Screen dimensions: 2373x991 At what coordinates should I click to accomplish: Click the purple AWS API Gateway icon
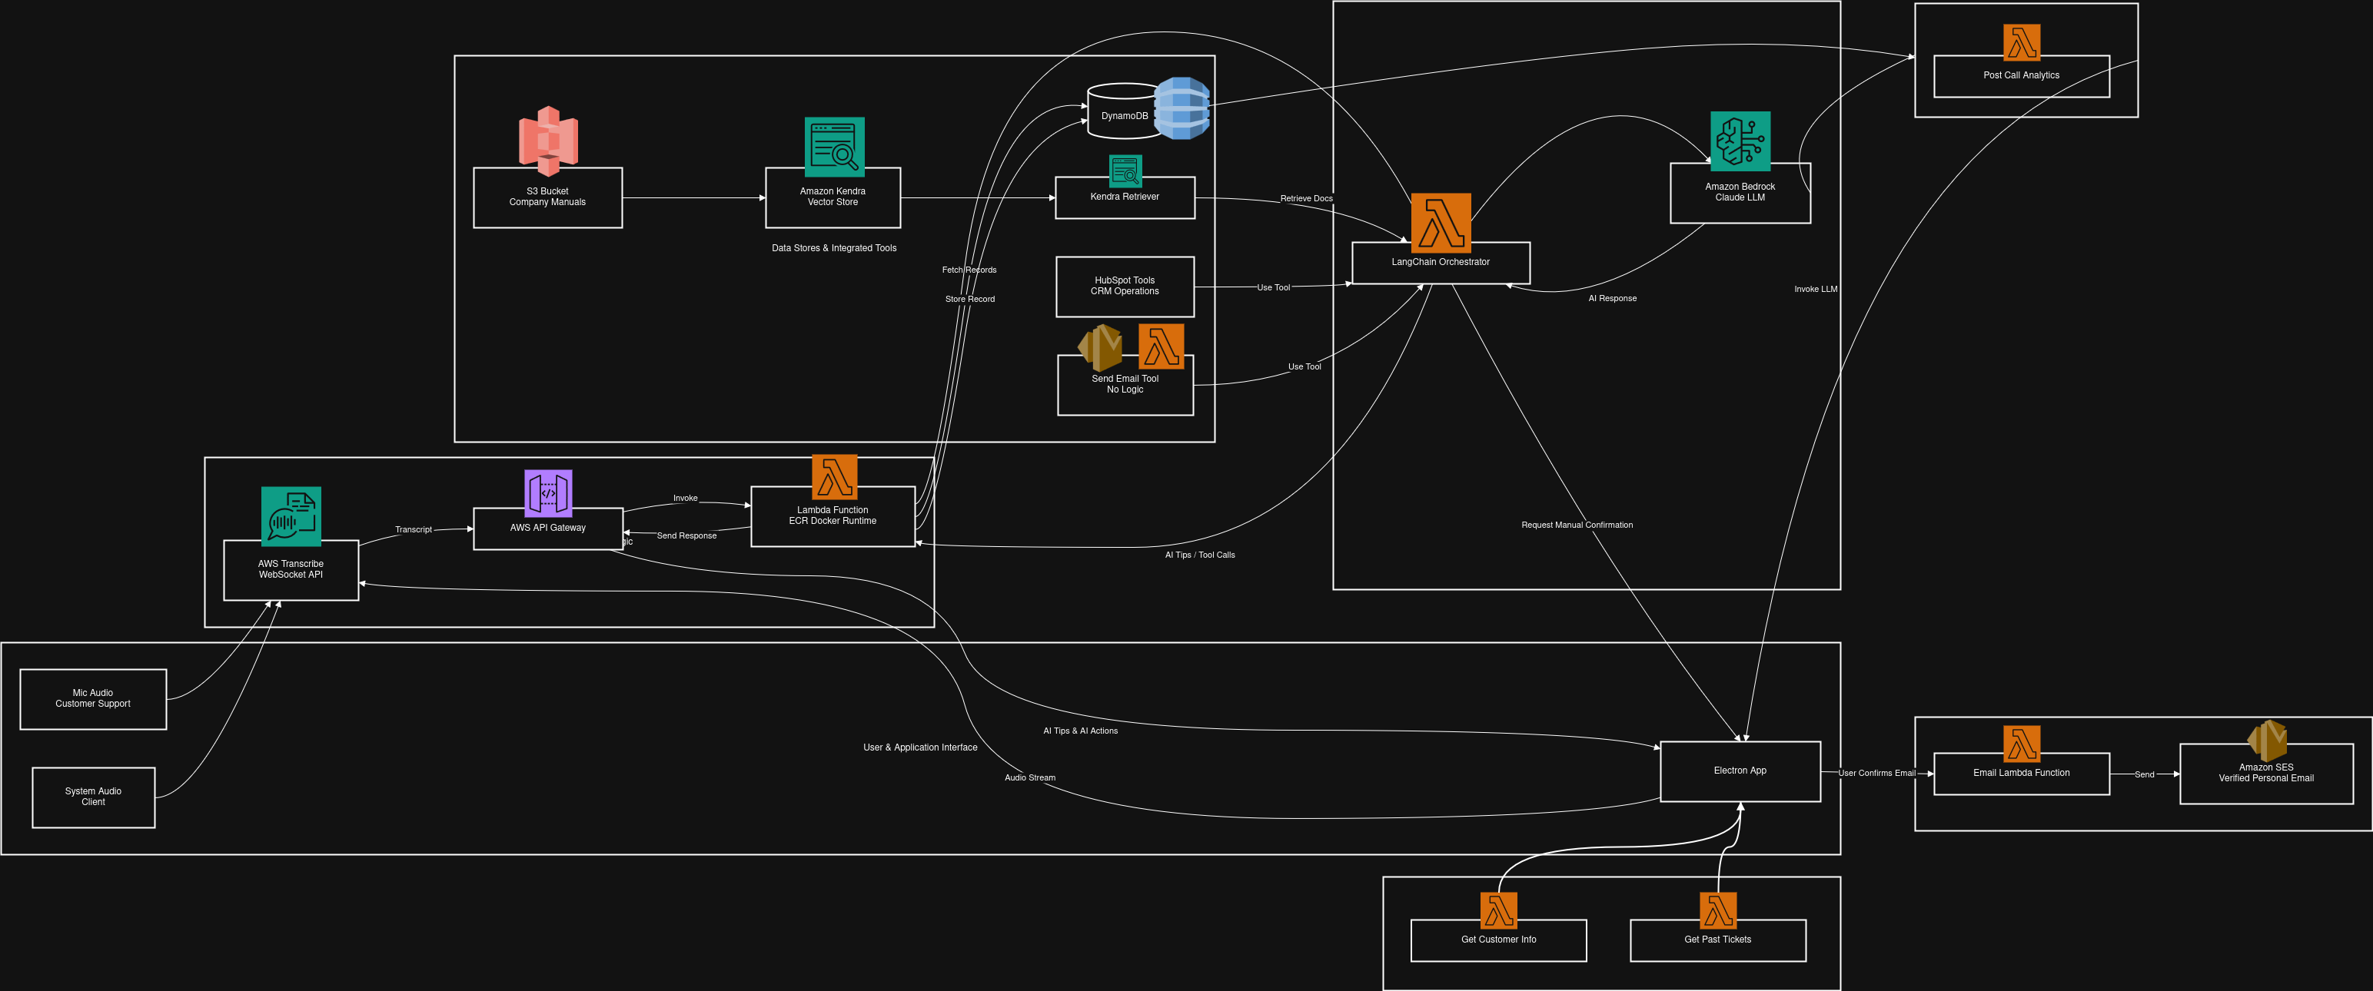coord(548,492)
